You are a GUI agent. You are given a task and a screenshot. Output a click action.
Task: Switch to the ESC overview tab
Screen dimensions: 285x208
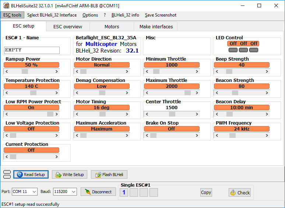click(68, 27)
